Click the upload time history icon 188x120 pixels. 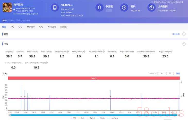tap(151, 8)
